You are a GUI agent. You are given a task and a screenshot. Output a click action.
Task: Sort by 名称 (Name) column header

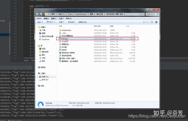61,26
